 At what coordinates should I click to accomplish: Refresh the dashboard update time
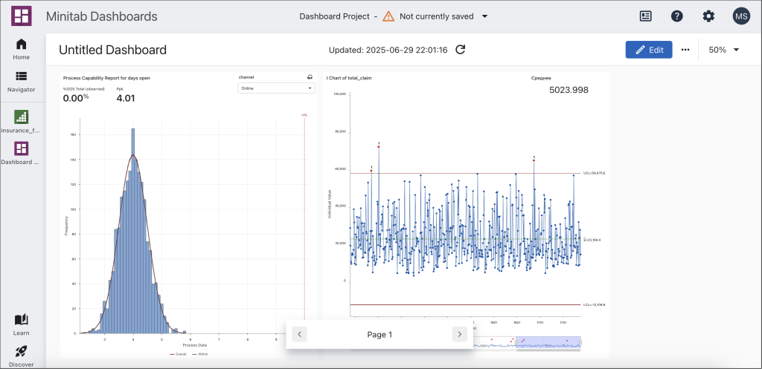[460, 50]
